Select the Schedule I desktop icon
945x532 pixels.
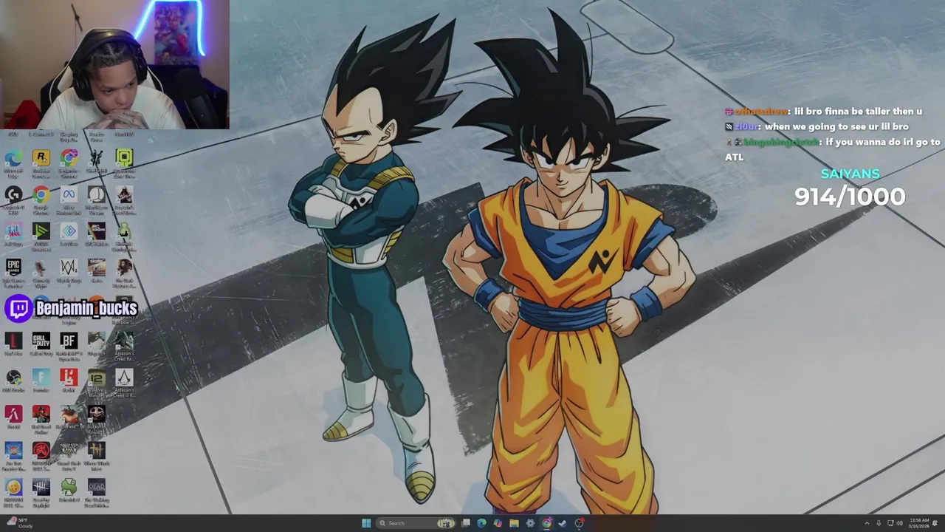tap(69, 492)
